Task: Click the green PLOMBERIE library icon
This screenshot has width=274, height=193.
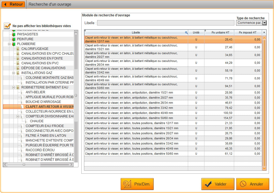Action: tap(14, 44)
